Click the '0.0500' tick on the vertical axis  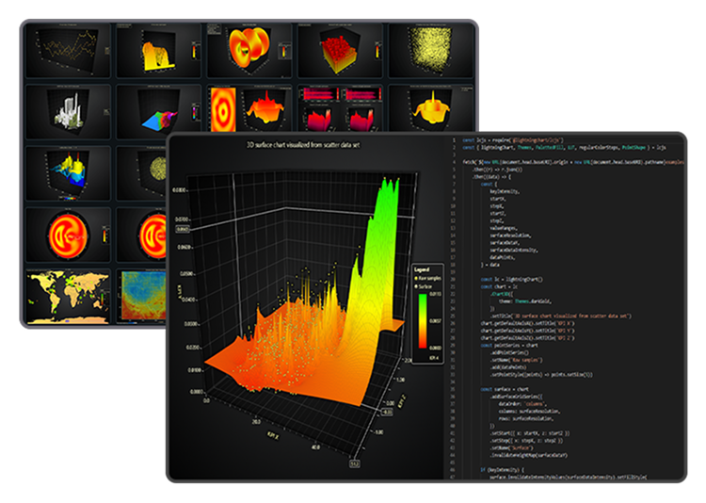click(186, 273)
